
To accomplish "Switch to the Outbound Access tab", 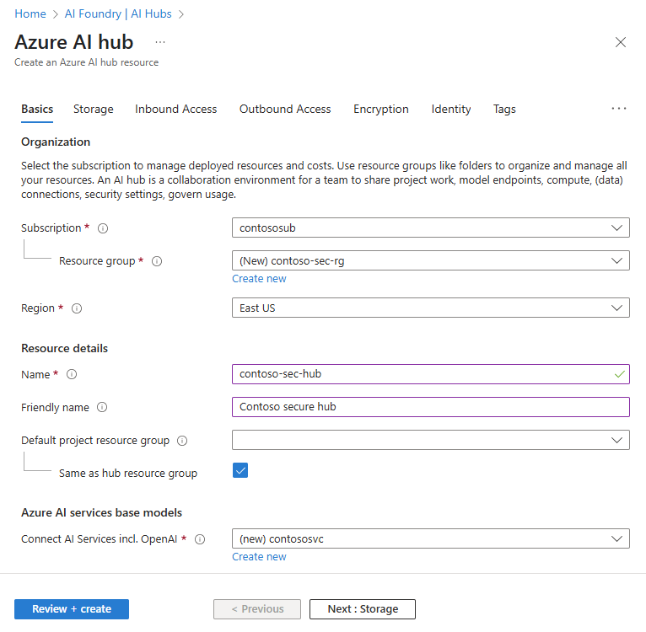I will 285,109.
